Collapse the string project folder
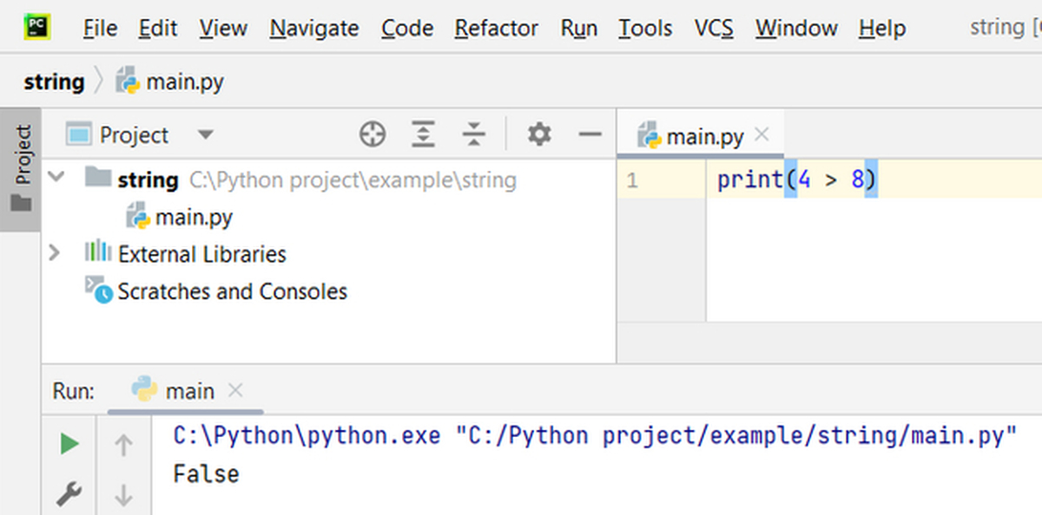The image size is (1042, 515). click(56, 178)
